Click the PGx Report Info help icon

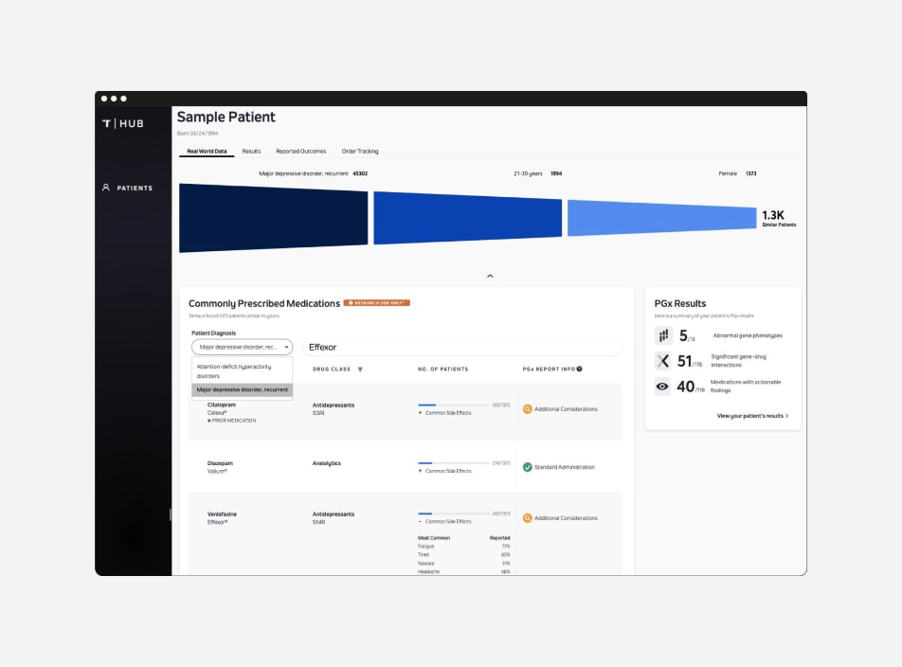(579, 370)
